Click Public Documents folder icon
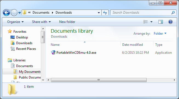The height and width of the screenshot is (99, 179). point(15,77)
